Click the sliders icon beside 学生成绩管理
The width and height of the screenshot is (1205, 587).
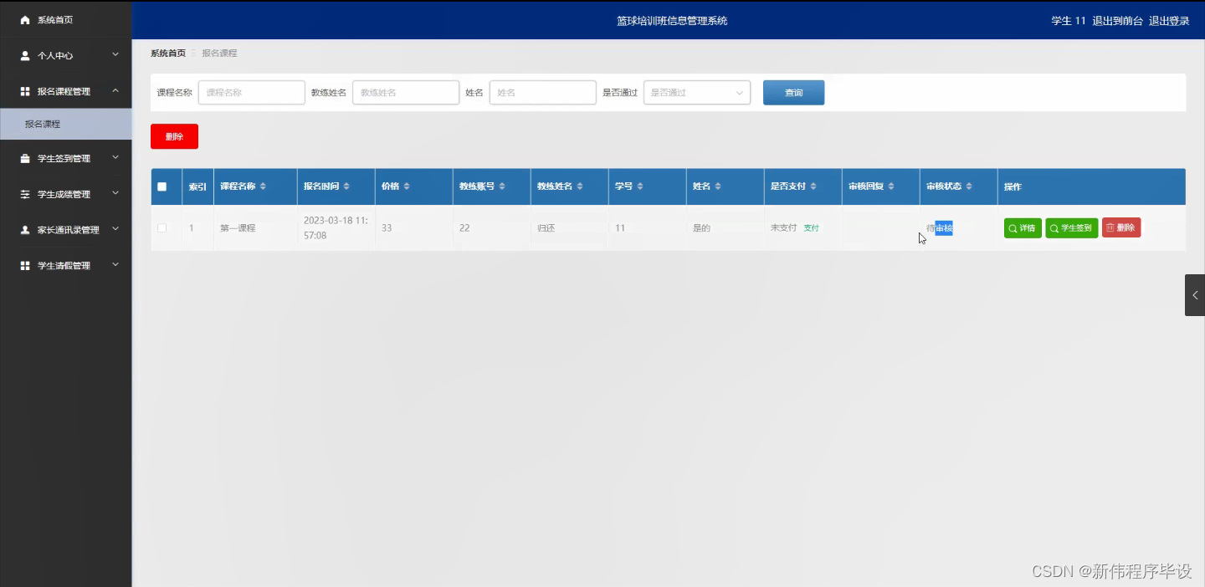click(25, 194)
